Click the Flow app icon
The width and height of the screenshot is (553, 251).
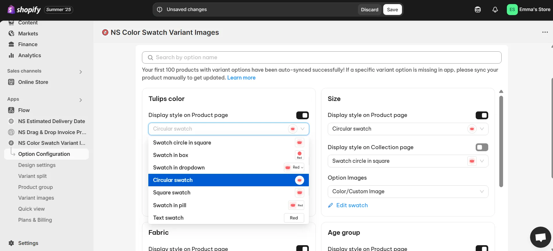coord(11,110)
